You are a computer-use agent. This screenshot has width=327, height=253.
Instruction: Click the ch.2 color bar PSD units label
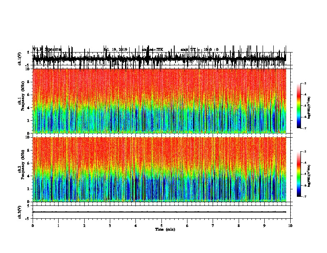(x=309, y=176)
